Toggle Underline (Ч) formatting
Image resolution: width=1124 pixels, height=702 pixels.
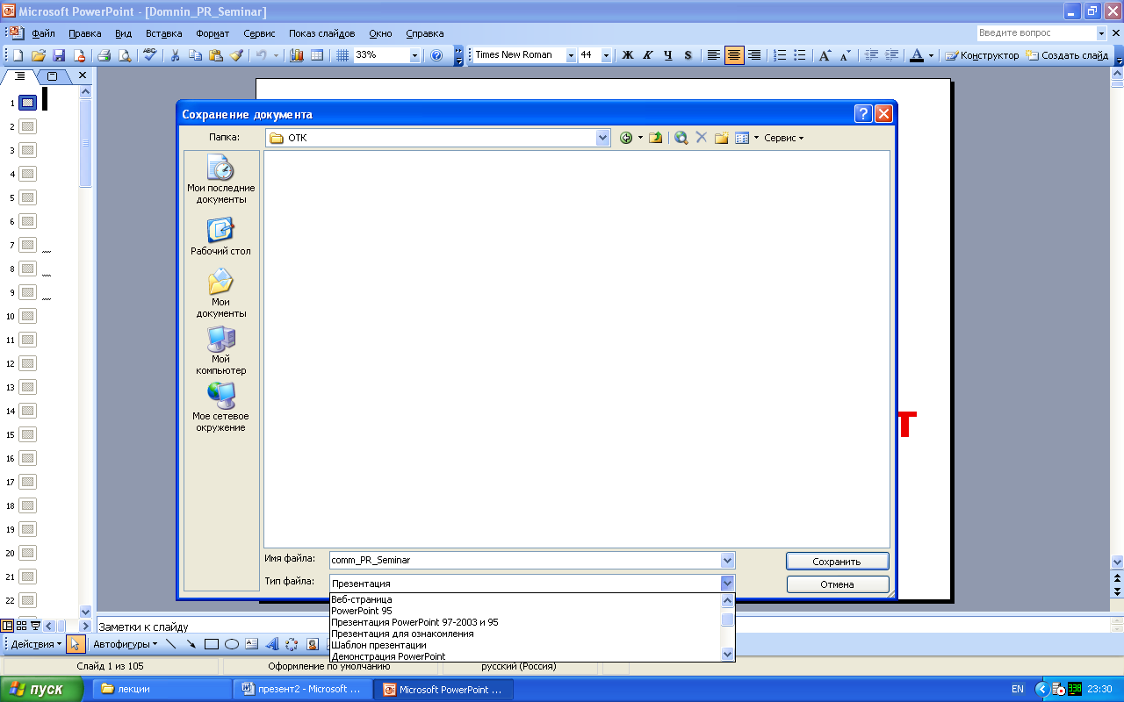click(x=668, y=55)
